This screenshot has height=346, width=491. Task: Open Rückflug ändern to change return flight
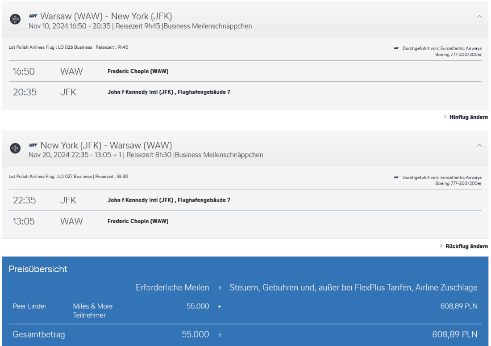(x=466, y=246)
